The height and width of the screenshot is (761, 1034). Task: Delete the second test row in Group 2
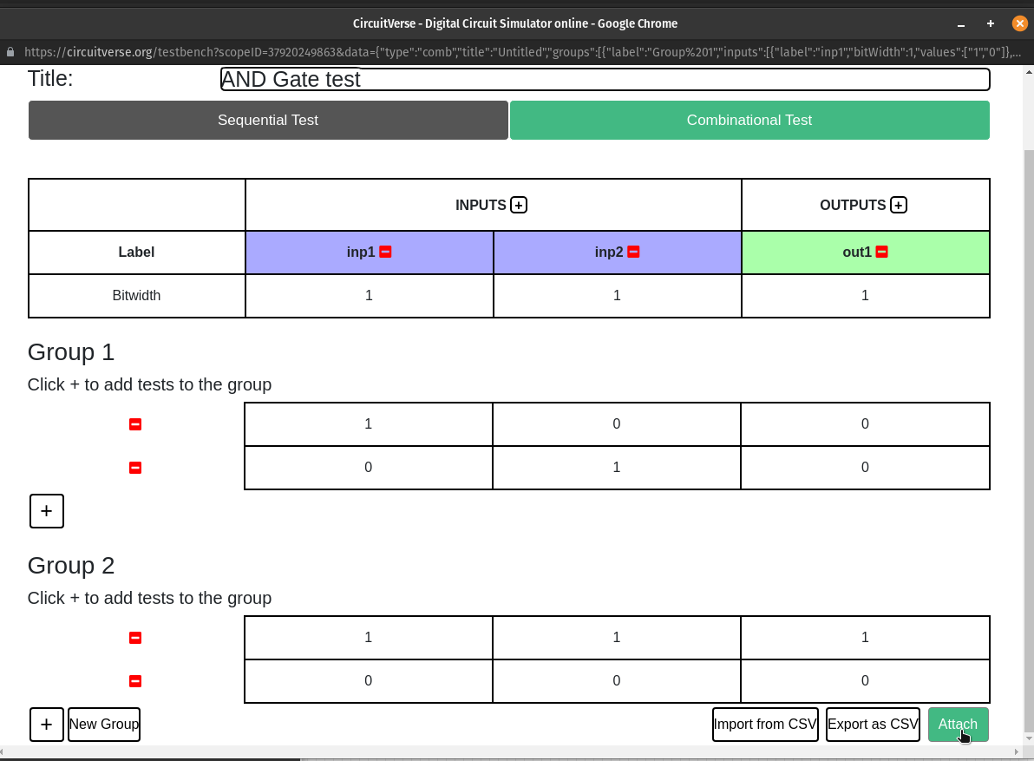point(135,681)
